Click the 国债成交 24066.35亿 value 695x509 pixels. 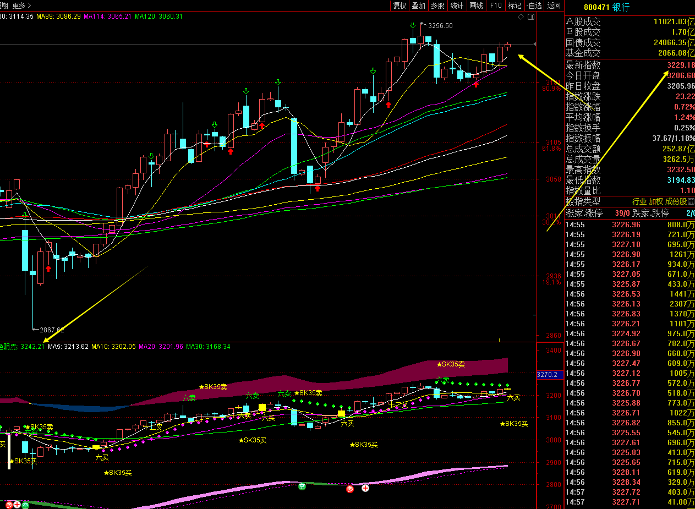674,43
